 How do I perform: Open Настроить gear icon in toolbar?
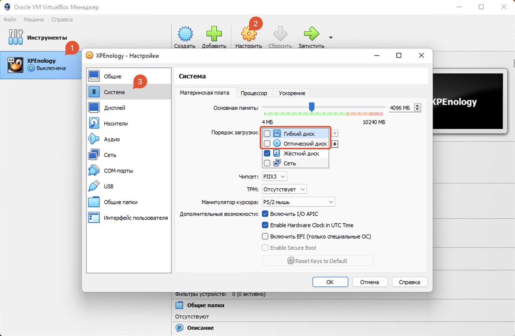click(x=248, y=33)
